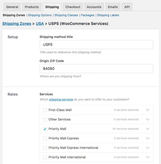The image size is (161, 164).
Task: Click the Priority Mail Express International label
Action: pos(73,148)
